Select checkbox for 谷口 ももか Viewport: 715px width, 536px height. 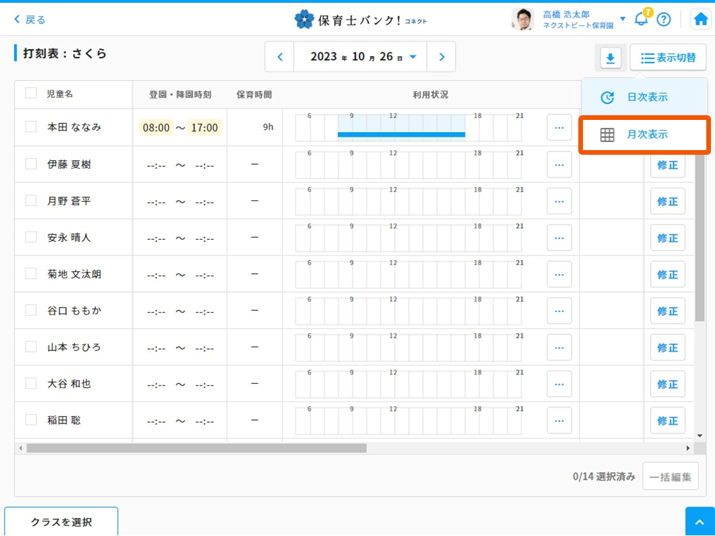31,310
